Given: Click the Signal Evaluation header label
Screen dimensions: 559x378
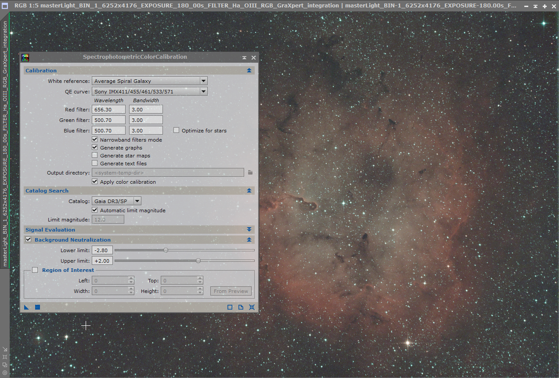Looking at the screenshot, I should (50, 229).
